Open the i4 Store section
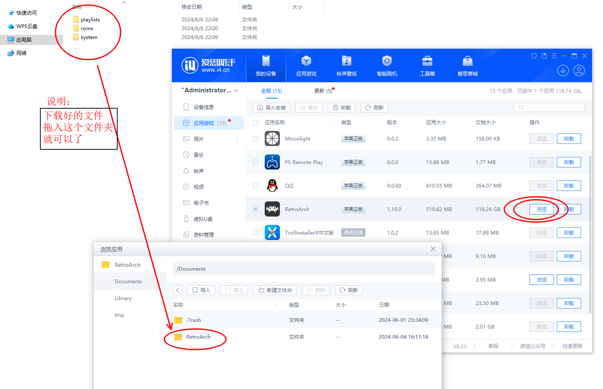 pos(468,65)
